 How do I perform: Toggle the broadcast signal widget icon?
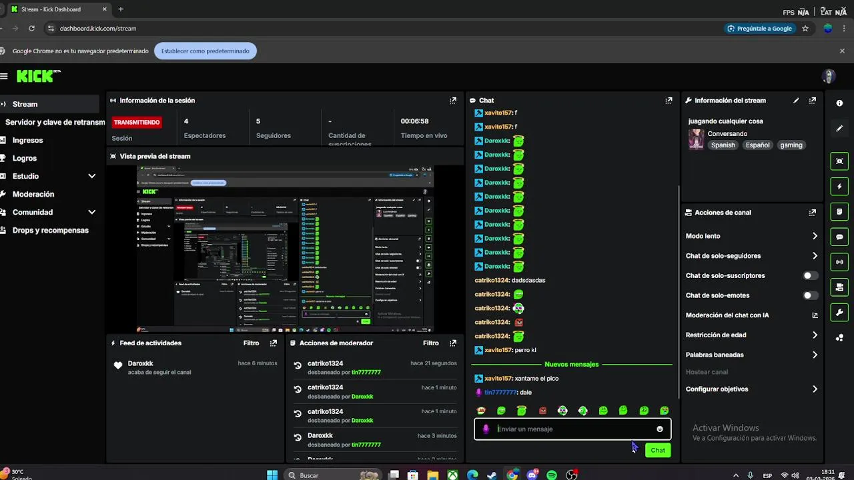click(x=839, y=262)
